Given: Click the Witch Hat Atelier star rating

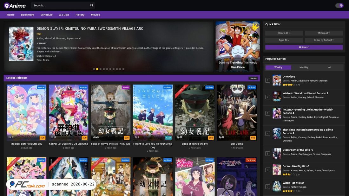Looking at the screenshot, I should pos(288,191).
